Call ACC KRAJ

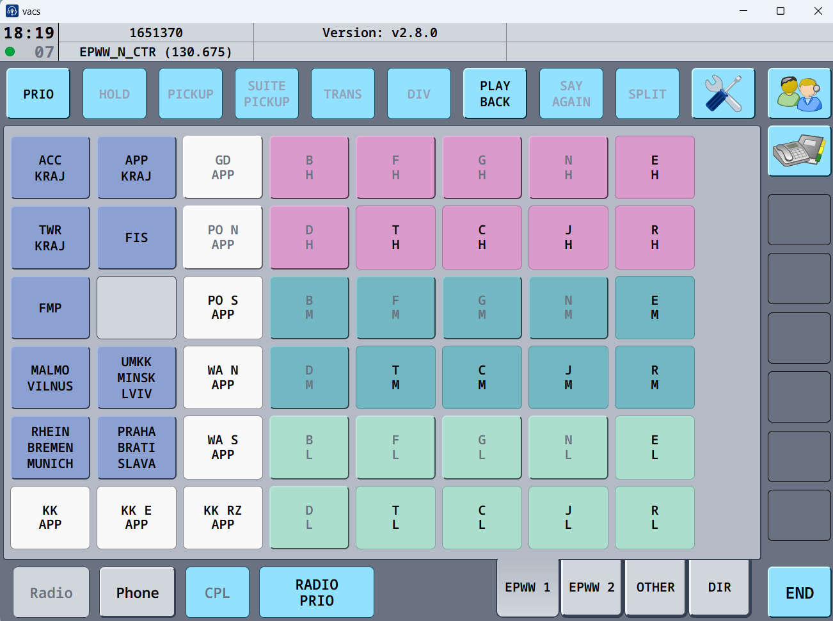pyautogui.click(x=51, y=168)
